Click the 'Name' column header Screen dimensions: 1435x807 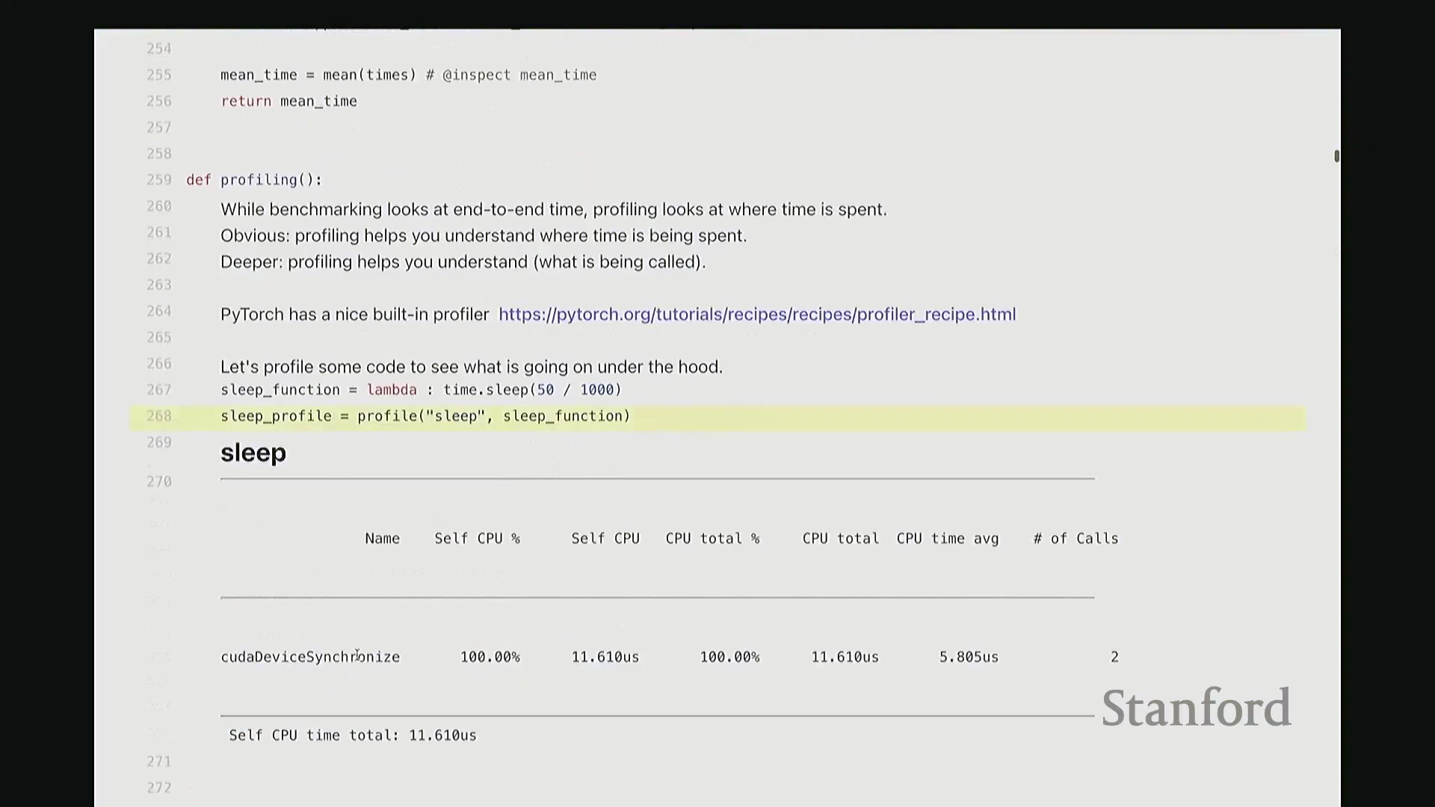point(382,539)
